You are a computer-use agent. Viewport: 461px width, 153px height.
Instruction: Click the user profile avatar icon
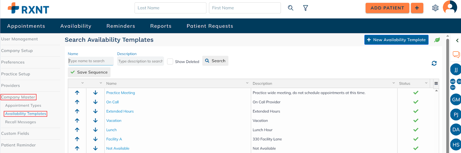(450, 7)
